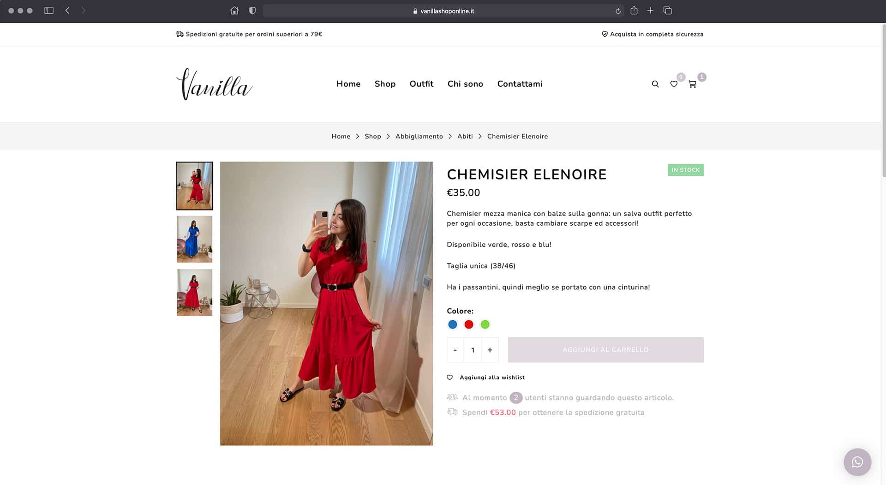Reload the page with refresh icon

[x=618, y=11]
